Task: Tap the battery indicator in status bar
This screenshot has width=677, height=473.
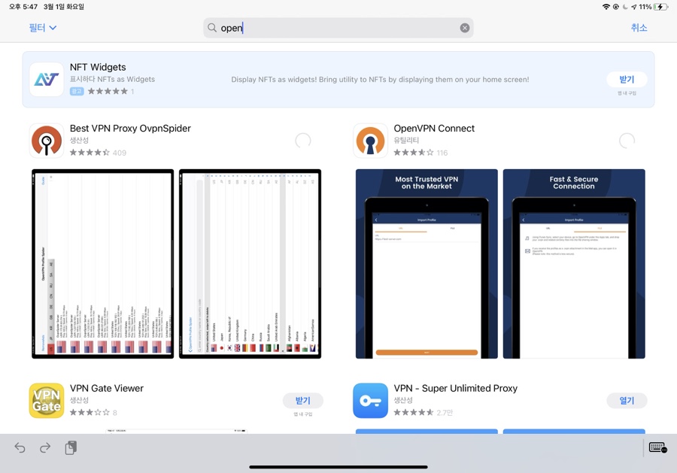Action: click(x=661, y=7)
